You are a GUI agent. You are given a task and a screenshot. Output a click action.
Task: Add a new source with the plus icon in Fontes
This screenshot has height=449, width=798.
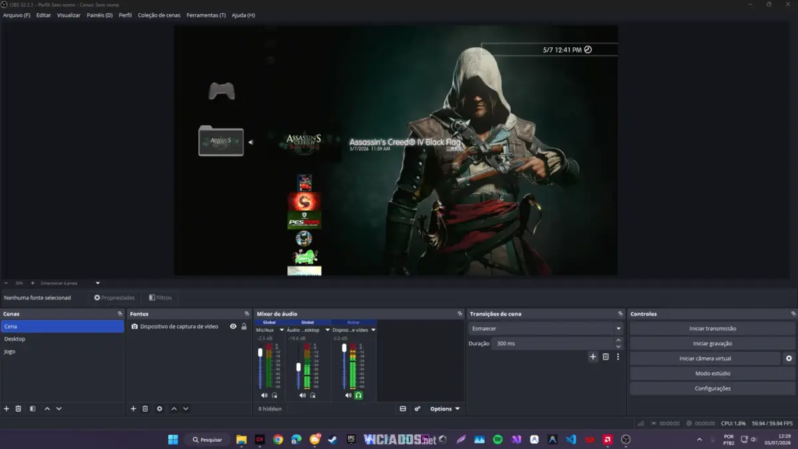point(133,408)
